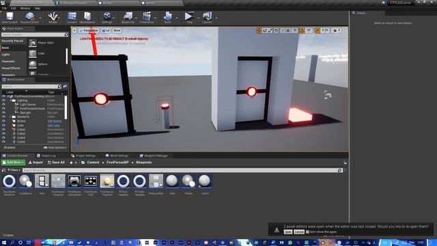
Task: Toggle visibility of the Lighting folder
Action: coord(3,100)
